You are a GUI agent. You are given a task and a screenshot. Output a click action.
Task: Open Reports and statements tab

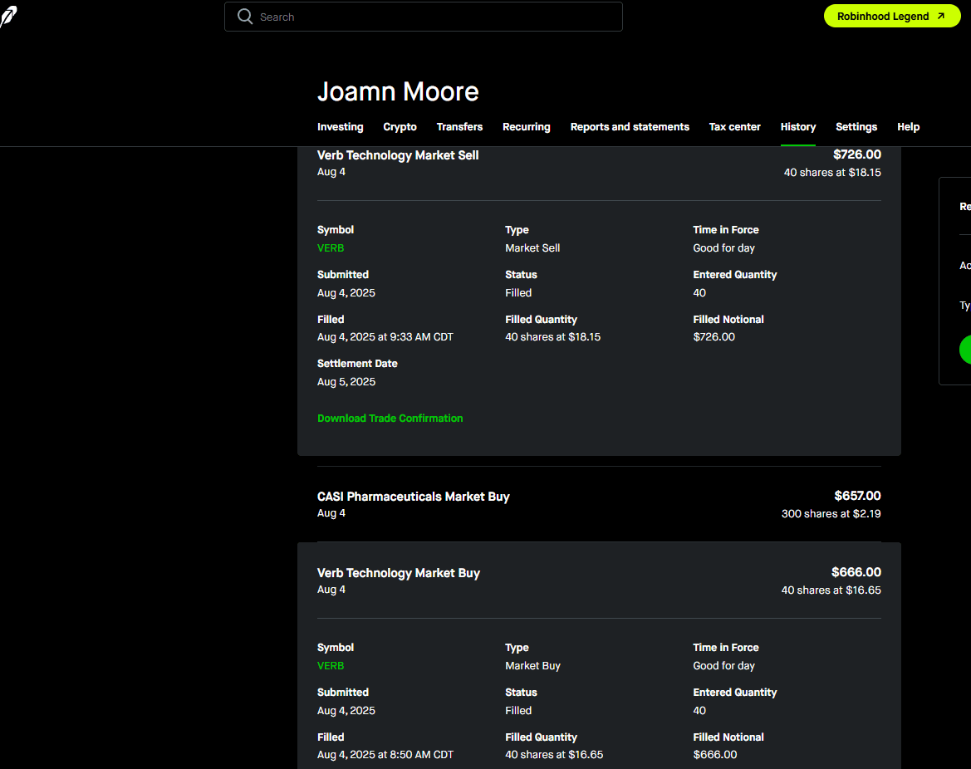630,127
